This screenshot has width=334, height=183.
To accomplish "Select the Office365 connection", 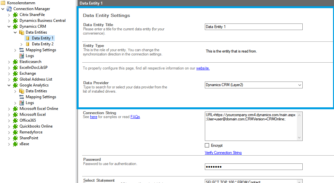I will tap(28, 120).
